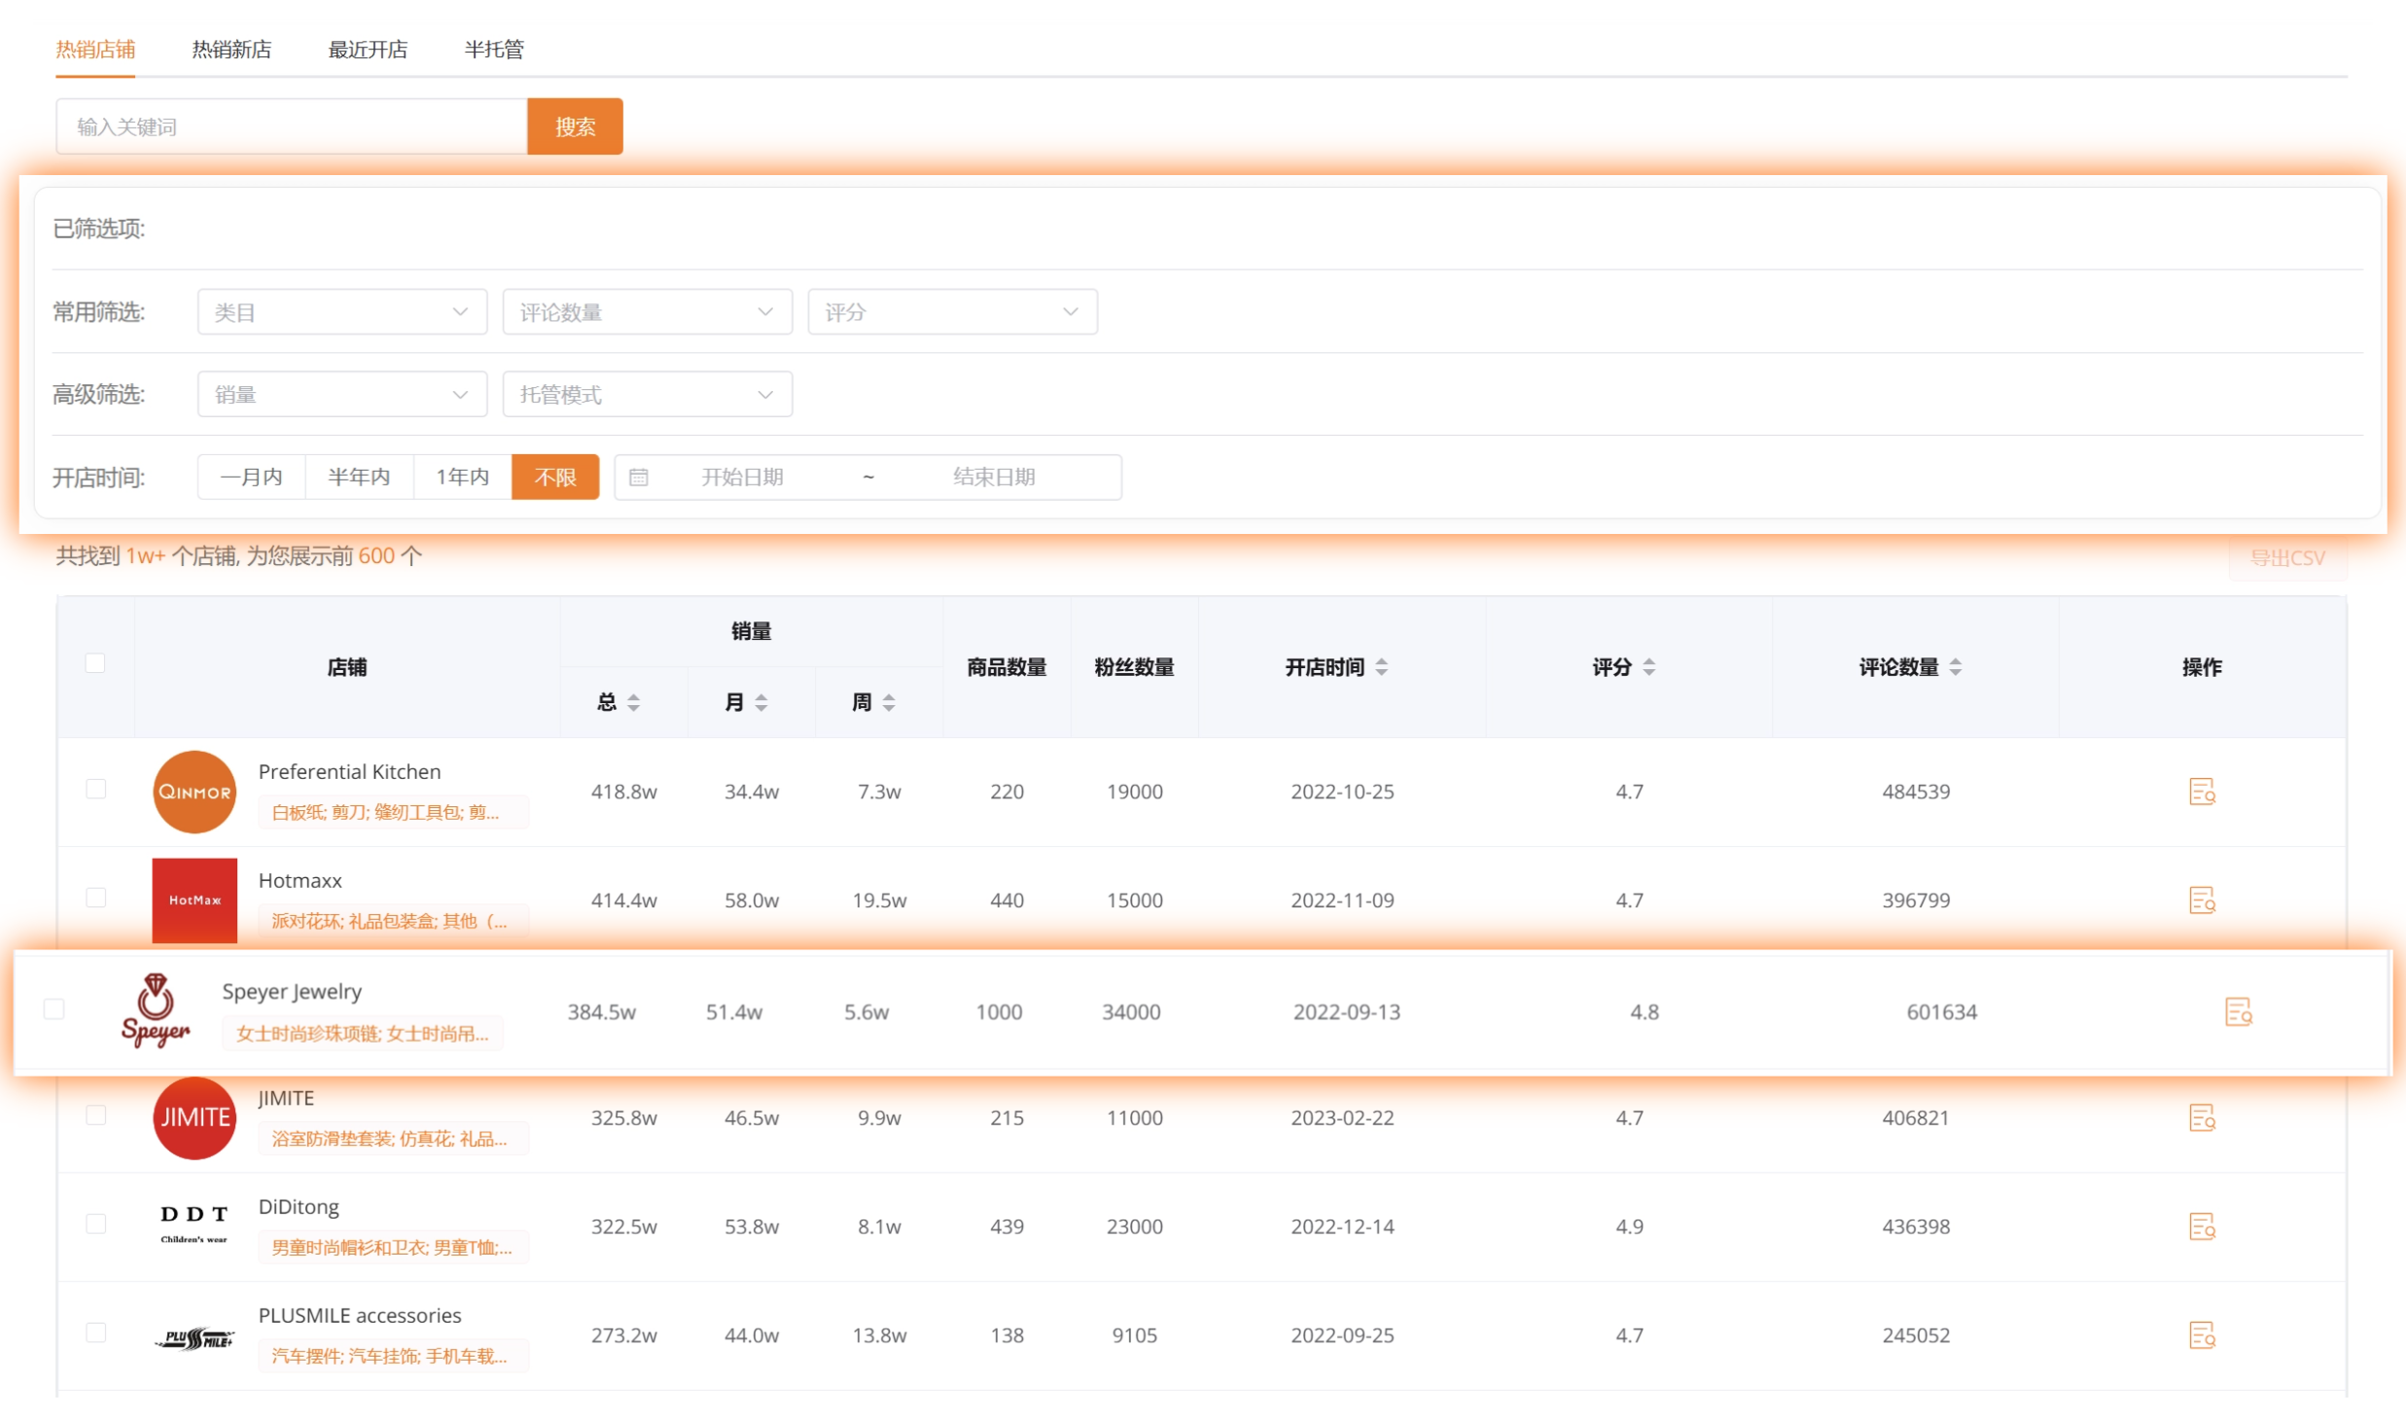The image size is (2406, 1417).
Task: Open the 评论数量 filter dropdown
Action: click(x=648, y=312)
